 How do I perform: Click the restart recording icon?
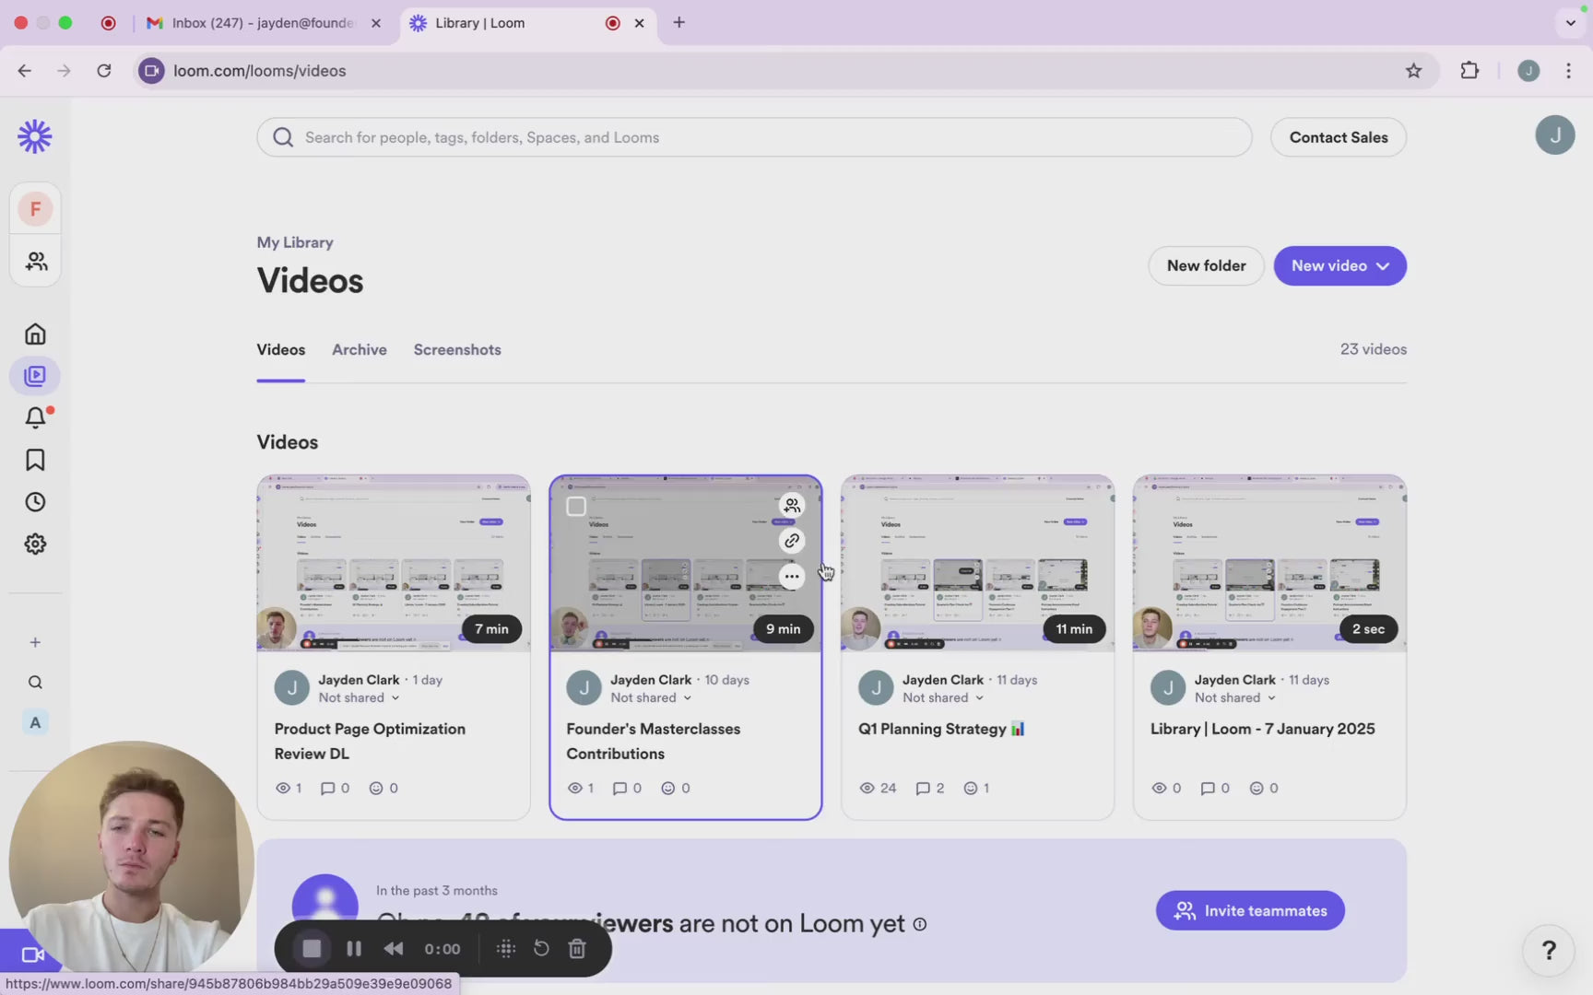click(541, 949)
